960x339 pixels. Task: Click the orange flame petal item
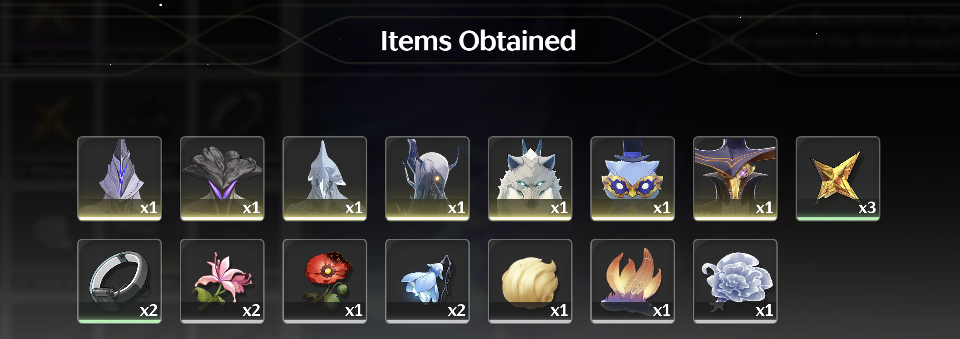coord(633,281)
